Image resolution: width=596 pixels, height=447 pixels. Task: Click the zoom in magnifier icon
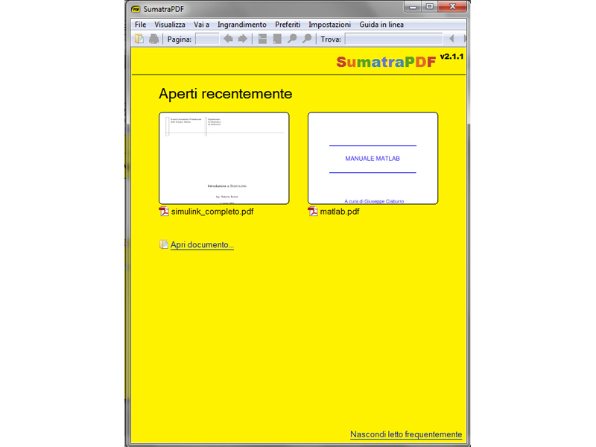click(306, 39)
